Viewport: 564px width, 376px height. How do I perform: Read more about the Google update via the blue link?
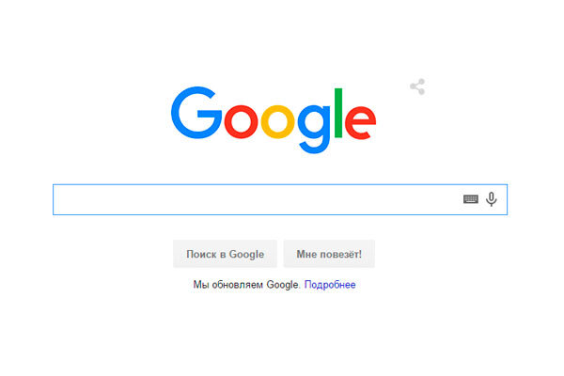point(330,285)
